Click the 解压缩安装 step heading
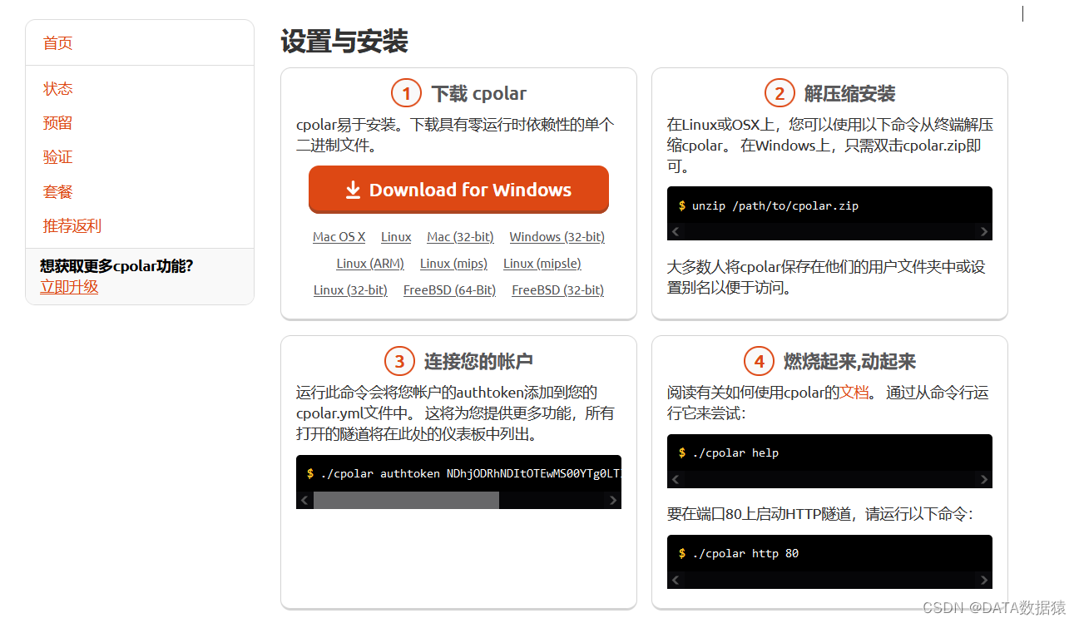Viewport: 1079px width, 623px height. tap(849, 94)
